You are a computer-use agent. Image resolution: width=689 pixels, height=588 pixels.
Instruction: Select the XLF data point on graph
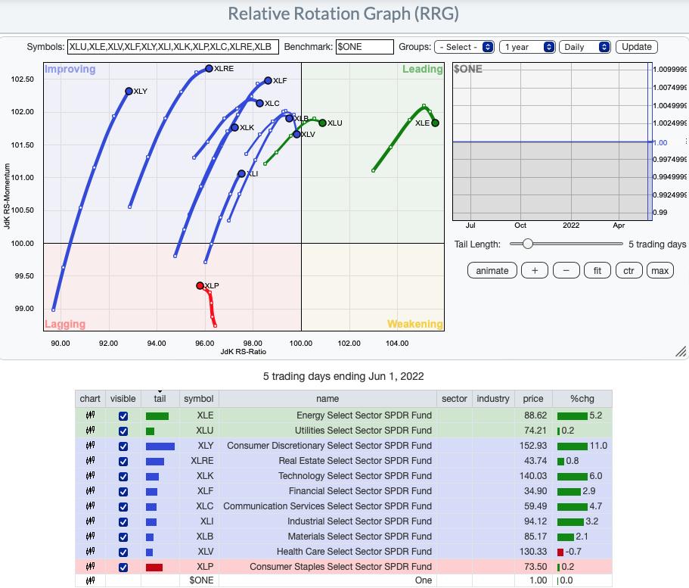pyautogui.click(x=268, y=80)
